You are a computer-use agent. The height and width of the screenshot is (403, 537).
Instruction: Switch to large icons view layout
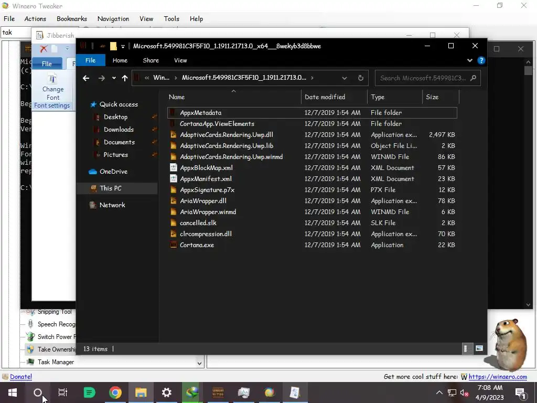point(479,349)
